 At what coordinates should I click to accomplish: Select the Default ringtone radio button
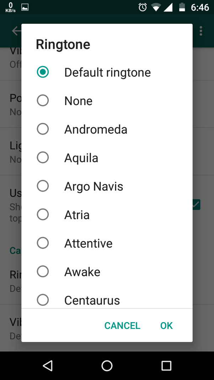point(43,72)
